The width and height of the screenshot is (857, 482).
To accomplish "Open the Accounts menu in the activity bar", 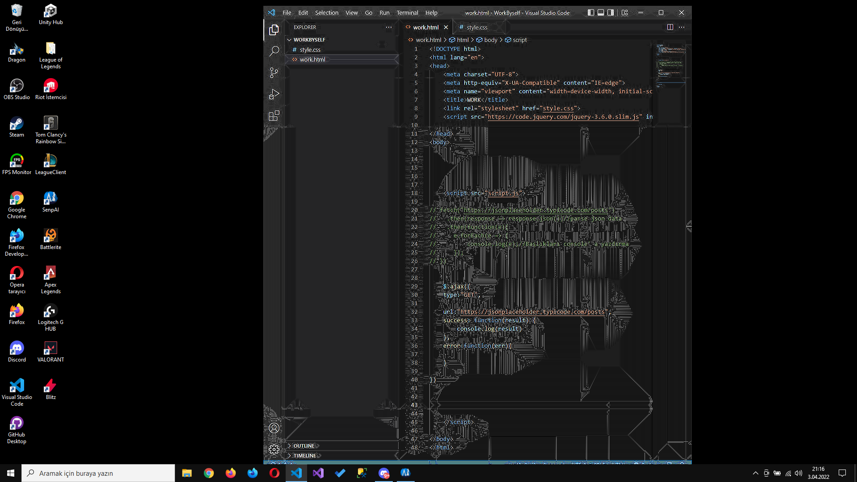I will click(x=274, y=428).
